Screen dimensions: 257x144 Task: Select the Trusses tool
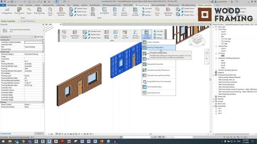click(29, 11)
